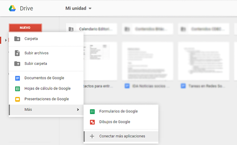Select Formularios de Google

[121, 111]
